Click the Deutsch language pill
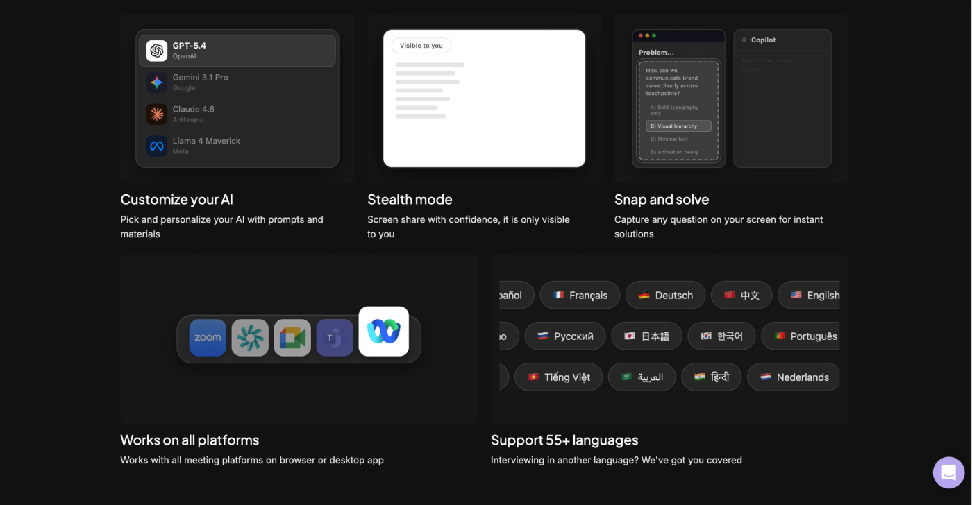This screenshot has width=972, height=505. pyautogui.click(x=665, y=295)
